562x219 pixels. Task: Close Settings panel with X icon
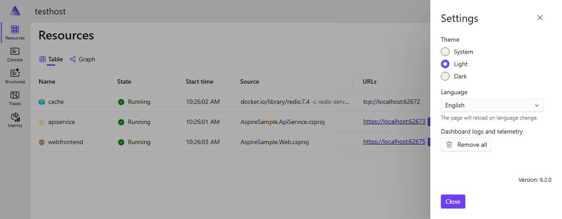pos(540,18)
